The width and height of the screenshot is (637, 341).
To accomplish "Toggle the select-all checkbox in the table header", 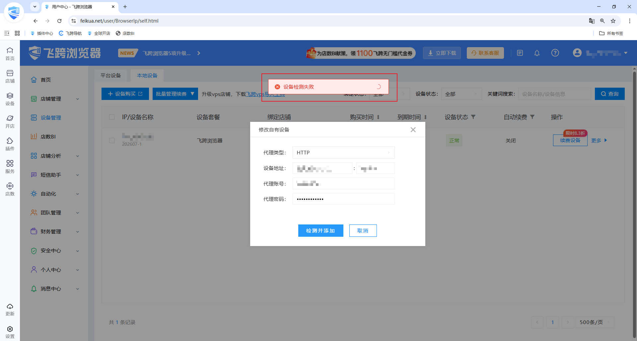I will click(112, 117).
